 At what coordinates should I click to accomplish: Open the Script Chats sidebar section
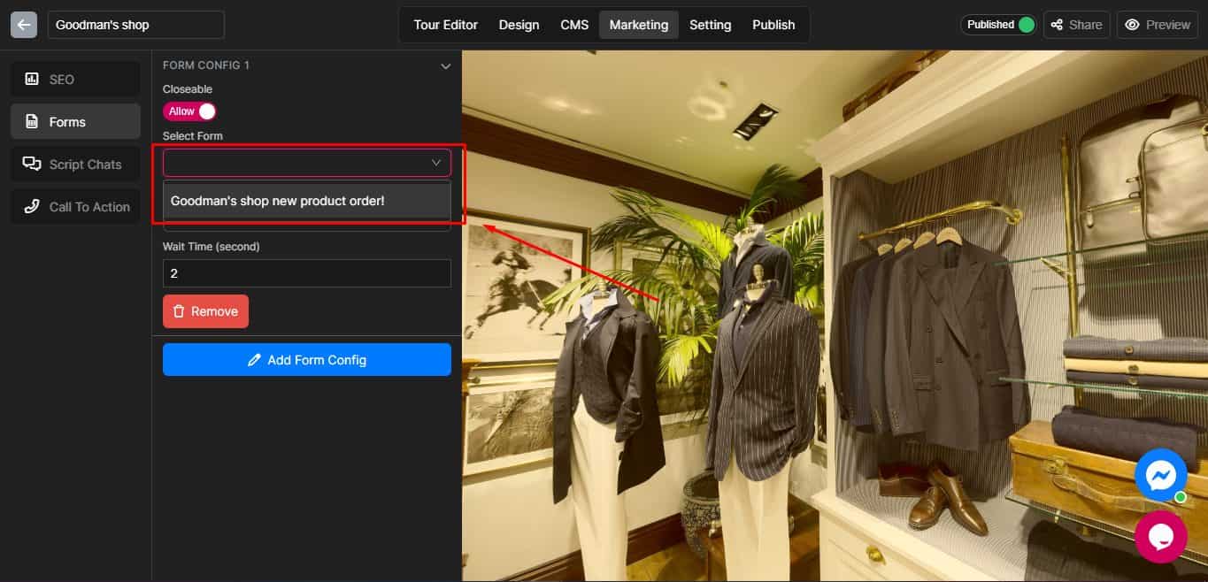pos(75,164)
